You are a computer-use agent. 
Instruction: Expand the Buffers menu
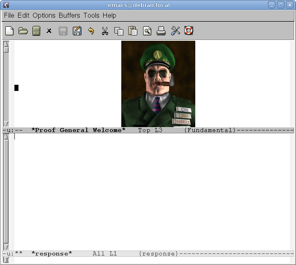click(x=70, y=16)
